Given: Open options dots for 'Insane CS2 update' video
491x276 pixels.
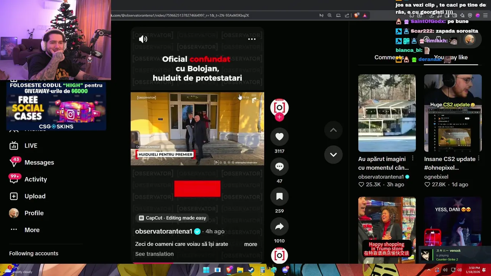Looking at the screenshot, I should tap(479, 158).
